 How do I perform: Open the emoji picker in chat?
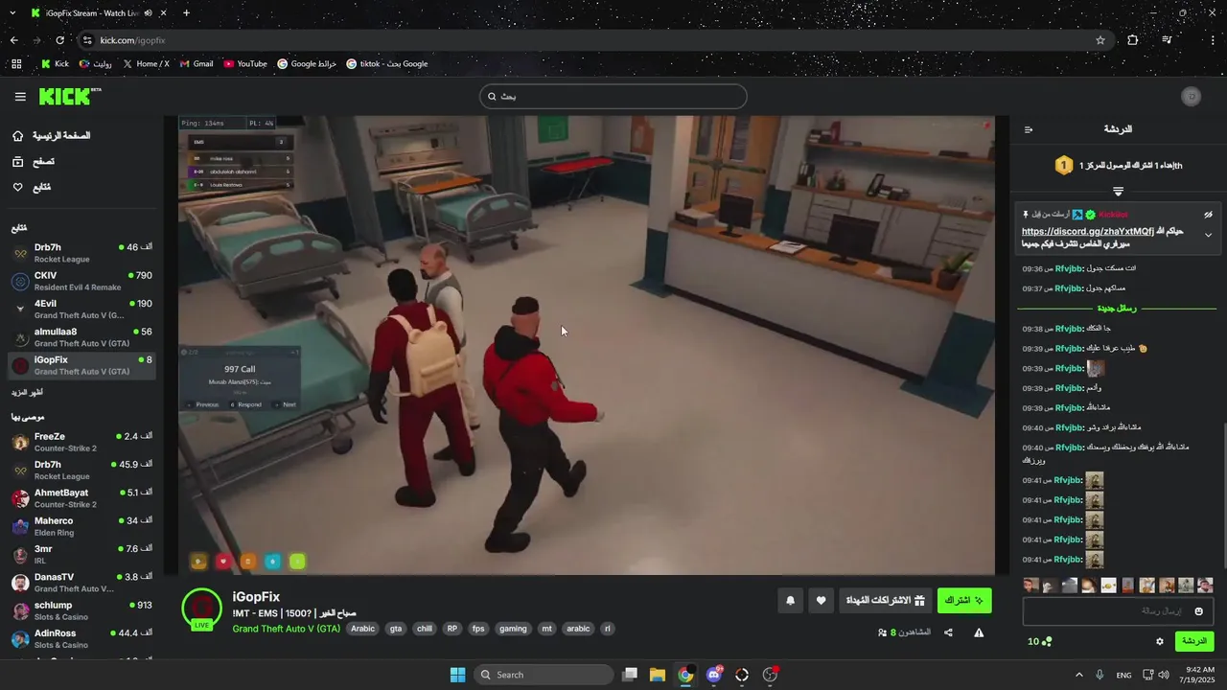point(1198,611)
